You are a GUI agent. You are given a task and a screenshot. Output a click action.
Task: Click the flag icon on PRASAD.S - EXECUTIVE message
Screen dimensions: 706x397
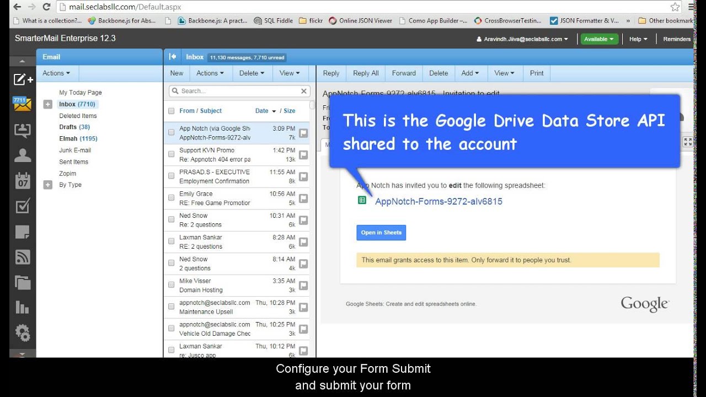303,176
